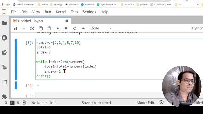The height and width of the screenshot is (114, 203).
Task: Click the Jupyter logo icon
Action: click(4, 12)
